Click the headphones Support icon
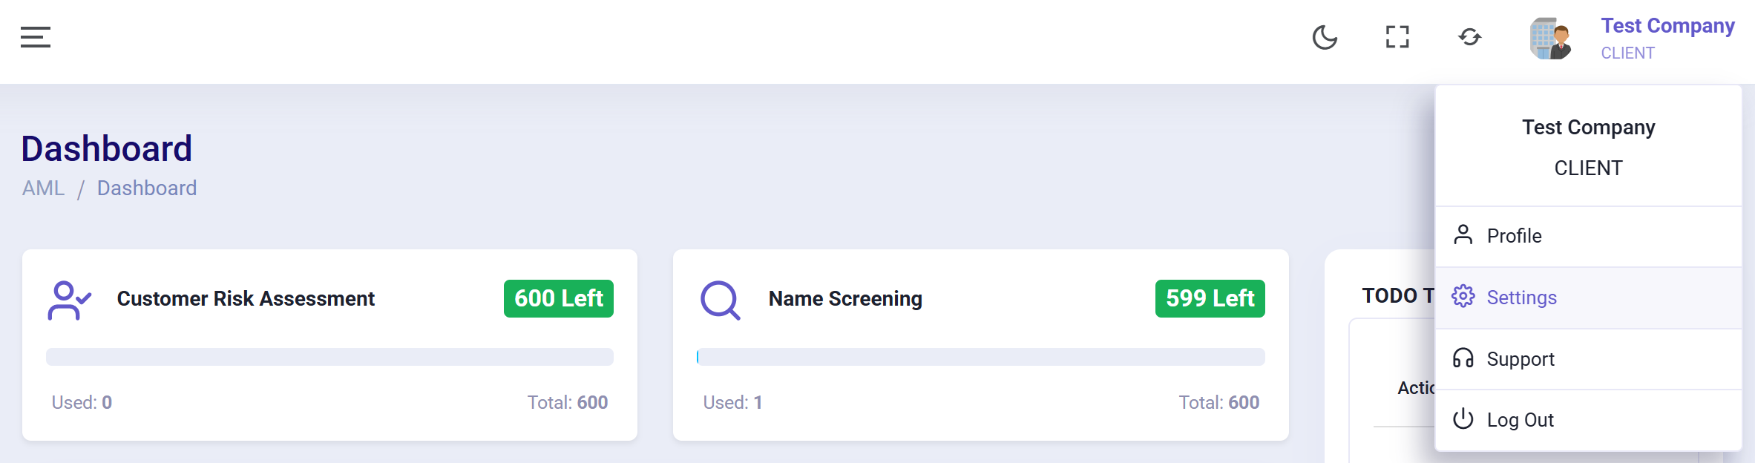Image resolution: width=1755 pixels, height=463 pixels. click(1463, 358)
